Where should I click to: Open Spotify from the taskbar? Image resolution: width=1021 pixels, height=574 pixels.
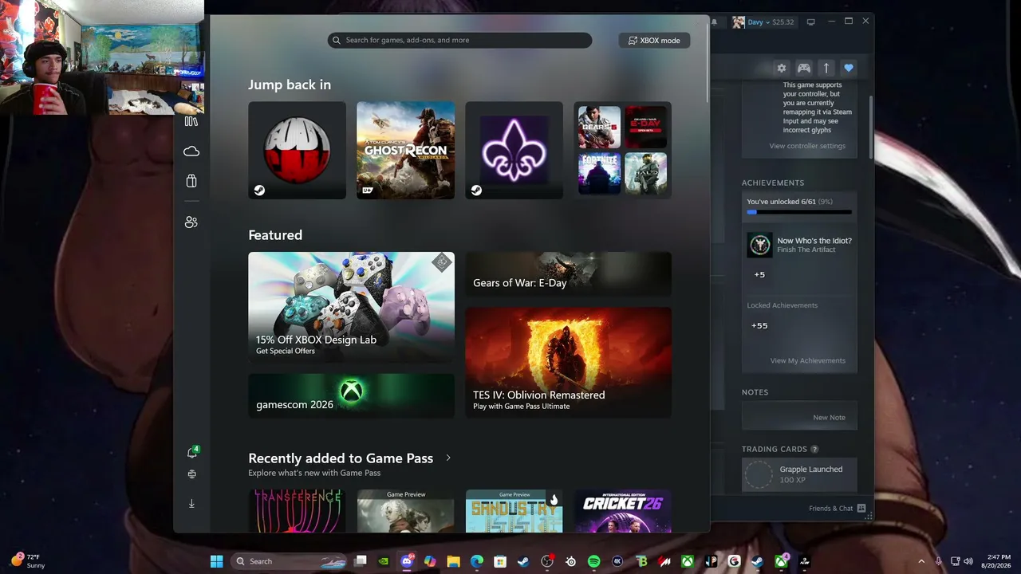coord(593,561)
